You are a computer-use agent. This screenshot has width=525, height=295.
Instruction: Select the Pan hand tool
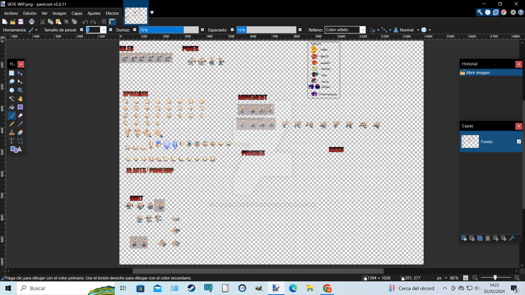click(20, 99)
